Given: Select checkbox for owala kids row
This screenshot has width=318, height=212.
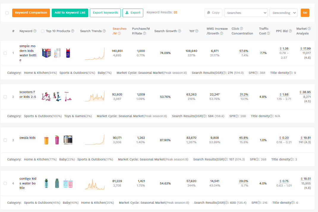Looking at the screenshot, I should pos(5,140).
